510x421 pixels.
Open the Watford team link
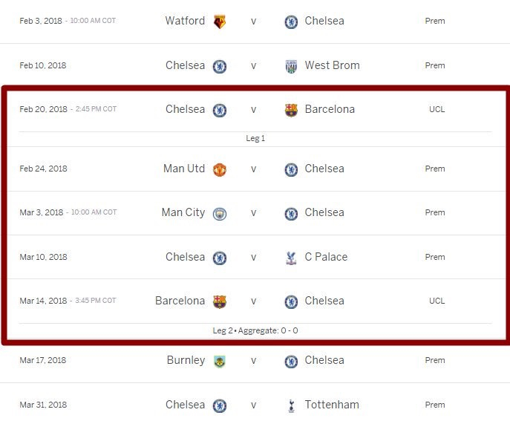185,21
